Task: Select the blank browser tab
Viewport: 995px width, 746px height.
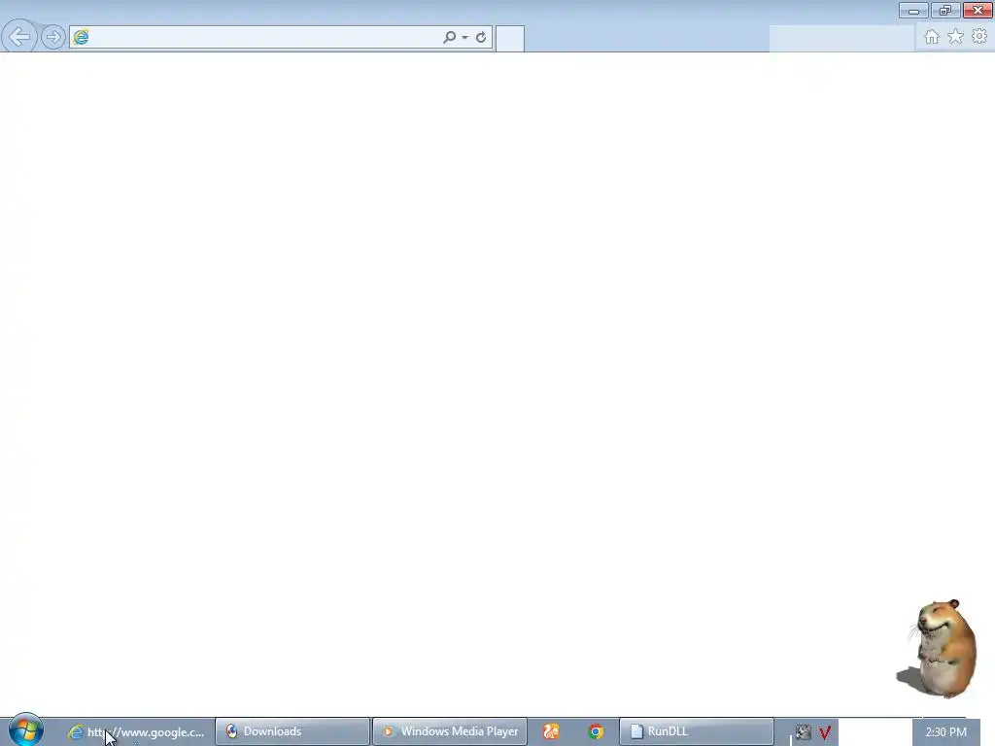Action: pyautogui.click(x=509, y=38)
